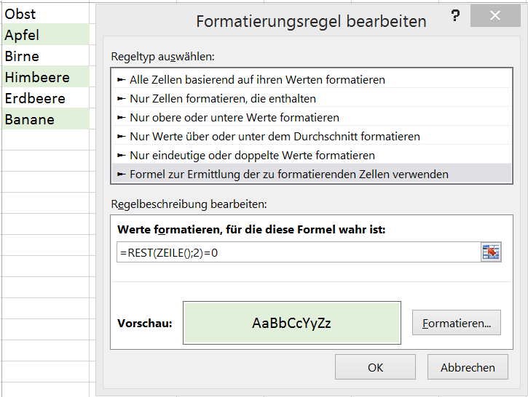Image resolution: width=528 pixels, height=397 pixels.
Task: Click into the =REST(ZEILE();2)=0 formula field
Action: (x=299, y=252)
